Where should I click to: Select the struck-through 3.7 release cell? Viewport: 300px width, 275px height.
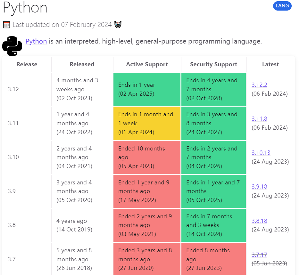pyautogui.click(x=27, y=259)
